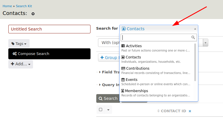Open the Tags dropdown
This screenshot has height=118, width=223.
point(19,44)
